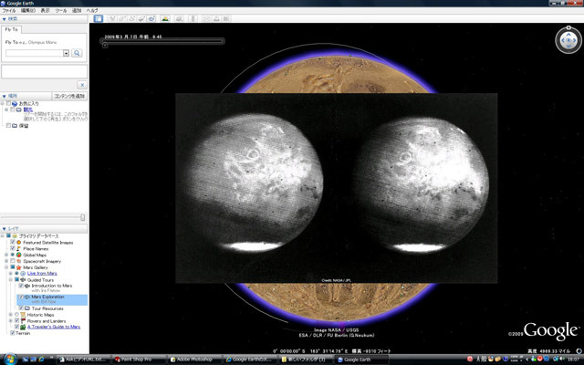Image resolution: width=584 pixels, height=365 pixels.
Task: Click the Record a Tour icon
Action: click(151, 18)
